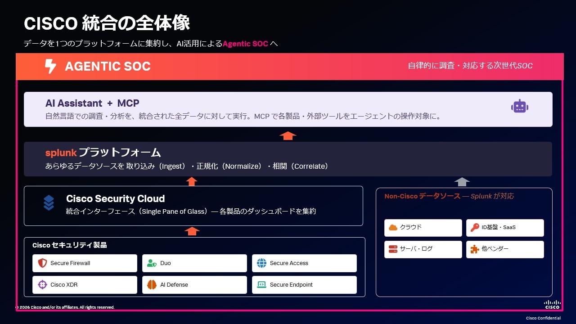Click the AI Assistant natural language description text
The height and width of the screenshot is (324, 576).
tap(243, 116)
